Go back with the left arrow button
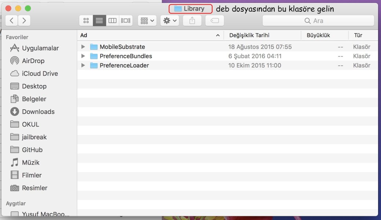 point(11,21)
